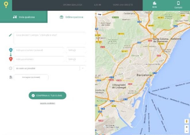Click Sant Cugat del Vallès map label
This screenshot has height=135, width=190.
[x=106, y=24]
